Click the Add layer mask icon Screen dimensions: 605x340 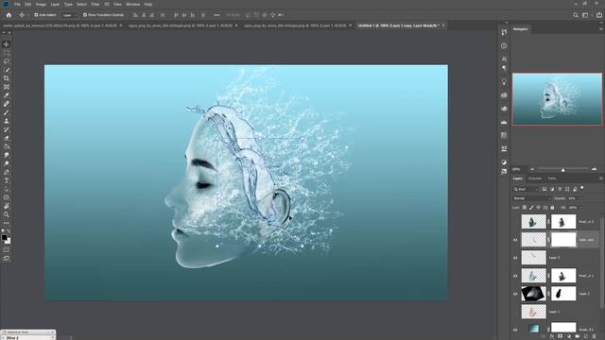pyautogui.click(x=561, y=336)
